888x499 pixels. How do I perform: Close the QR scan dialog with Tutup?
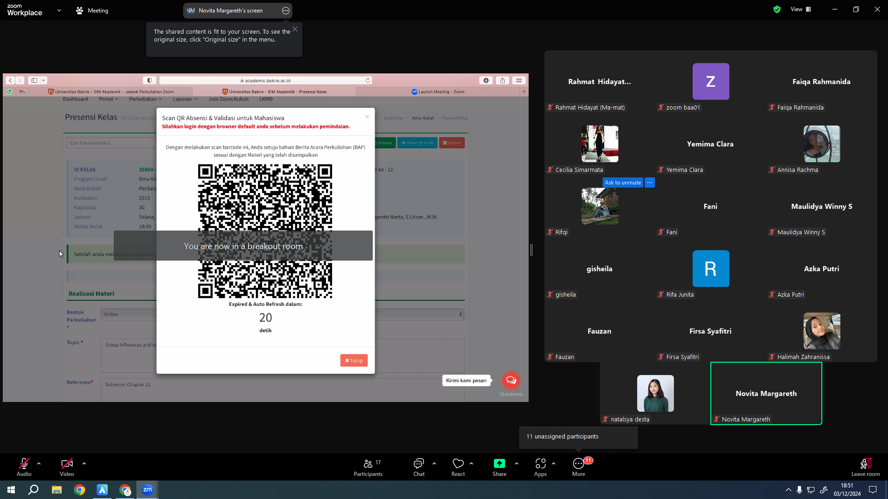coord(354,360)
